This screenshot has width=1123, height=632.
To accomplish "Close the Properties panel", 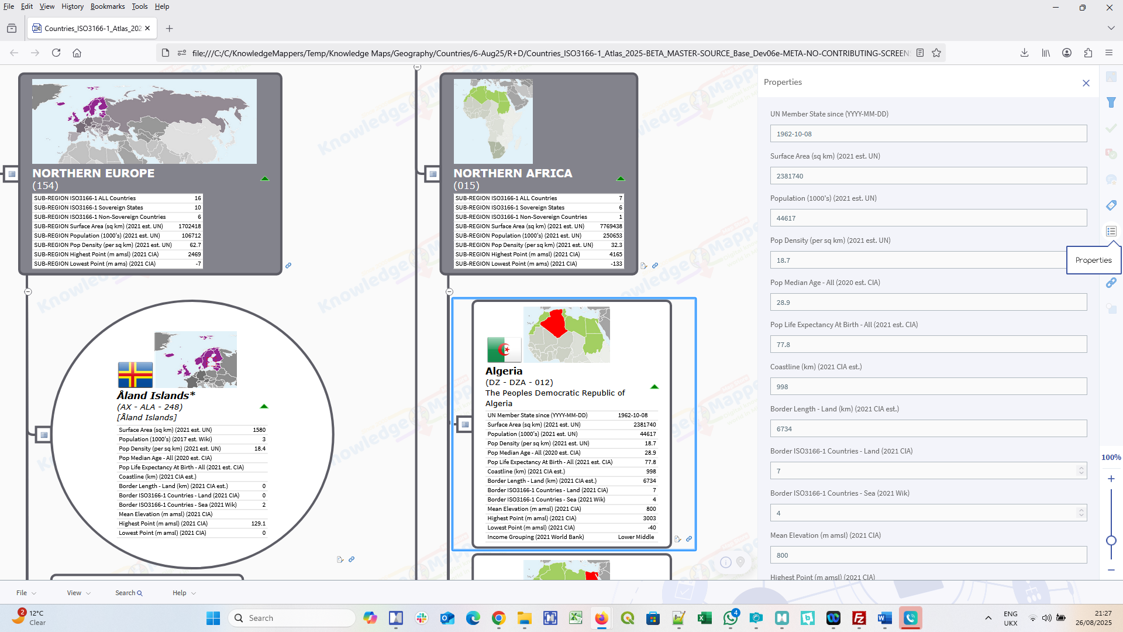I will click(x=1086, y=83).
